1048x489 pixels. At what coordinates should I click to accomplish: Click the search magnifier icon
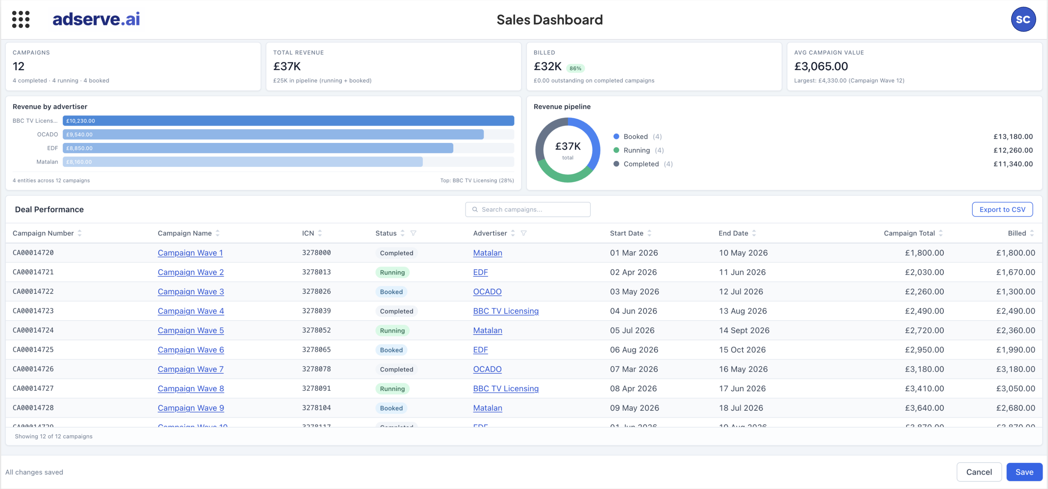point(475,209)
